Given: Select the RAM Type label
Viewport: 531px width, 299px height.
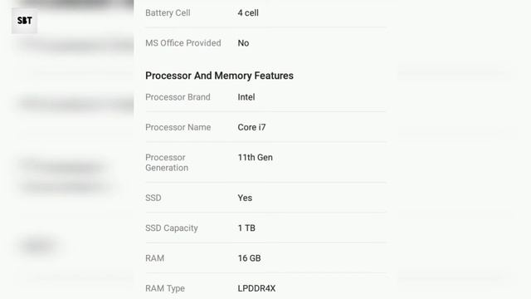Looking at the screenshot, I should [x=165, y=288].
